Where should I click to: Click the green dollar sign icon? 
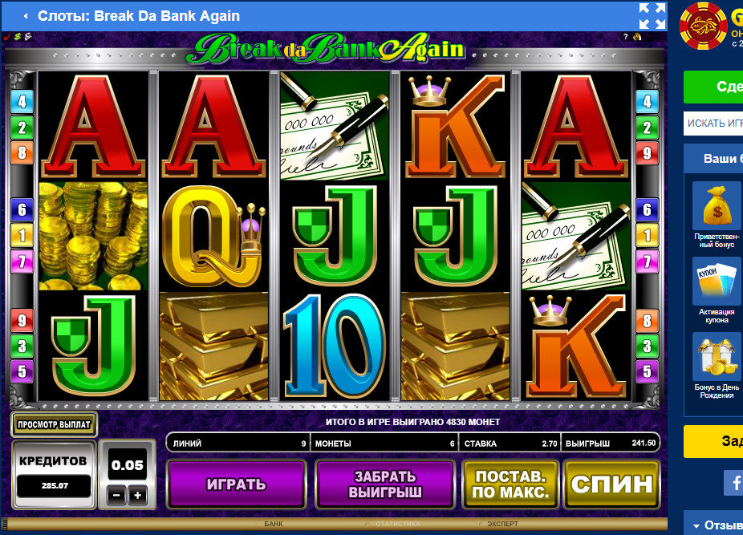18,36
